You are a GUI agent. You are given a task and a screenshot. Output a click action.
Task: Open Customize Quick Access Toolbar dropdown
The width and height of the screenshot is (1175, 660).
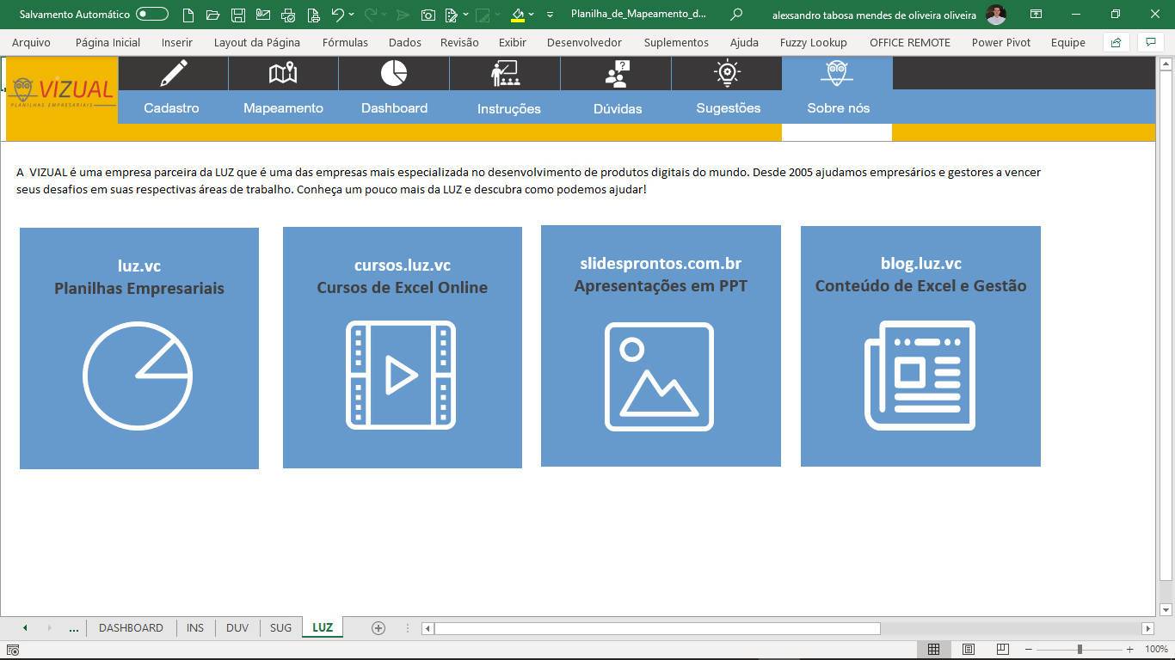551,15
